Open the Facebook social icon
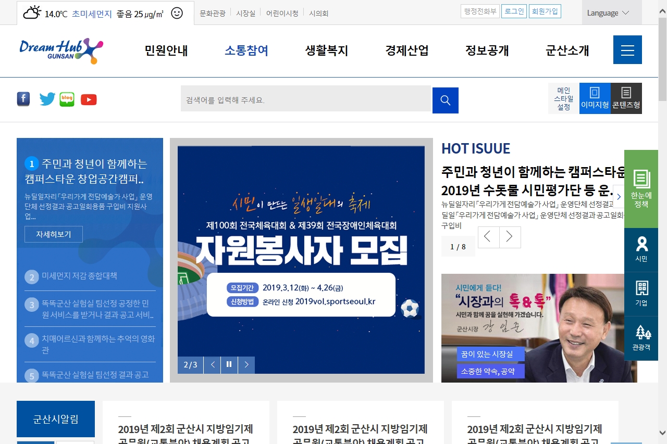The height and width of the screenshot is (444, 667). coord(23,99)
